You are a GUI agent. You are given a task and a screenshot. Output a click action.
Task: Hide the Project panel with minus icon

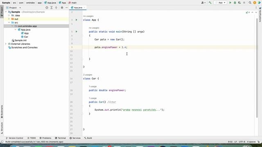tap(66, 8)
